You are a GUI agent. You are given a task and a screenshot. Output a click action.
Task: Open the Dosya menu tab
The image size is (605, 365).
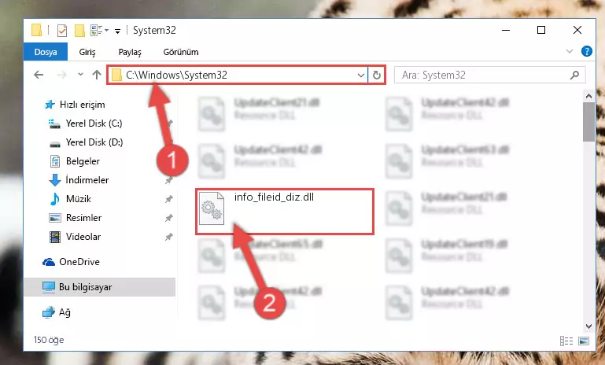(x=46, y=52)
